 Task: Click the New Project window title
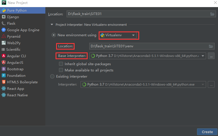18,3
